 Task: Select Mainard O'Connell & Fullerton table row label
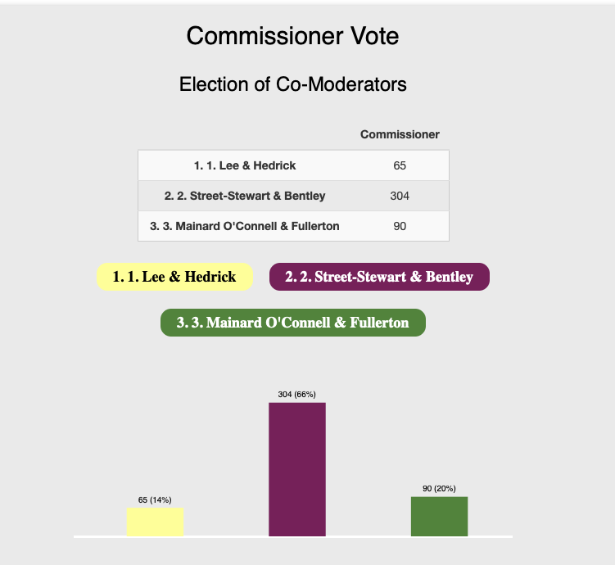(x=245, y=226)
